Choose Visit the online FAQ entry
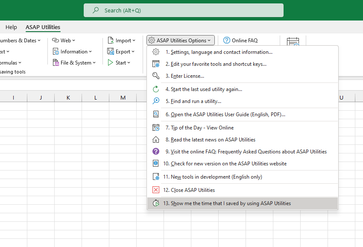Viewport: 363px width, 247px height. pyautogui.click(x=243, y=152)
